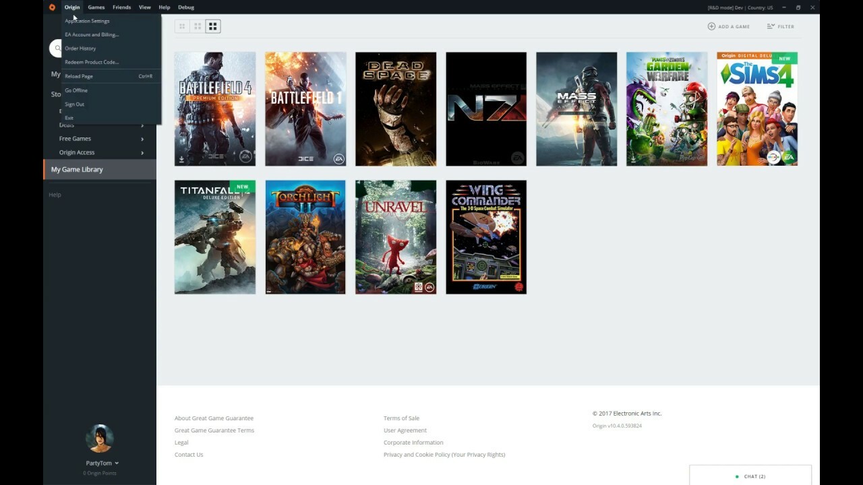Open the Origin menu

[x=72, y=7]
